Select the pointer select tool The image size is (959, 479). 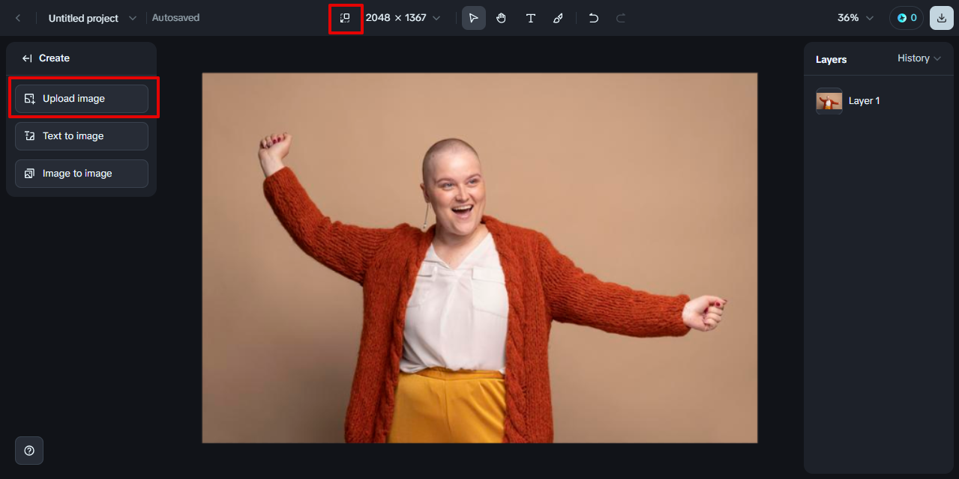pyautogui.click(x=473, y=18)
